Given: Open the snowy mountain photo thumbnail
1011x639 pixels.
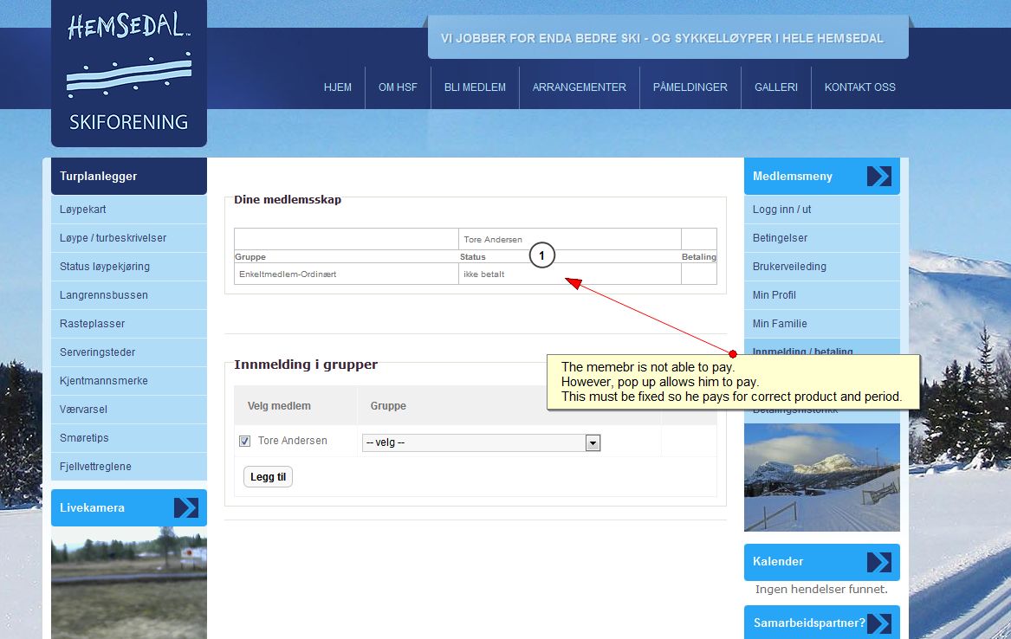Looking at the screenshot, I should click(821, 477).
